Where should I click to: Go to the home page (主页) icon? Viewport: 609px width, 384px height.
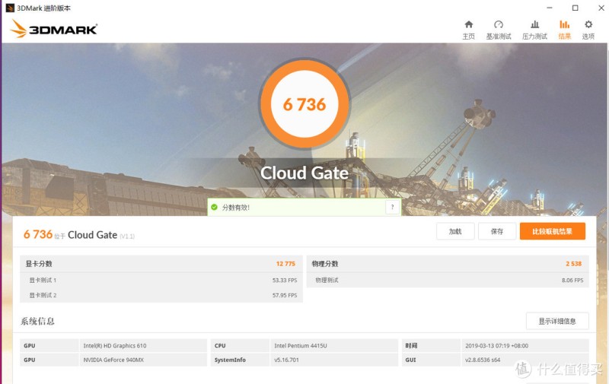pyautogui.click(x=469, y=25)
